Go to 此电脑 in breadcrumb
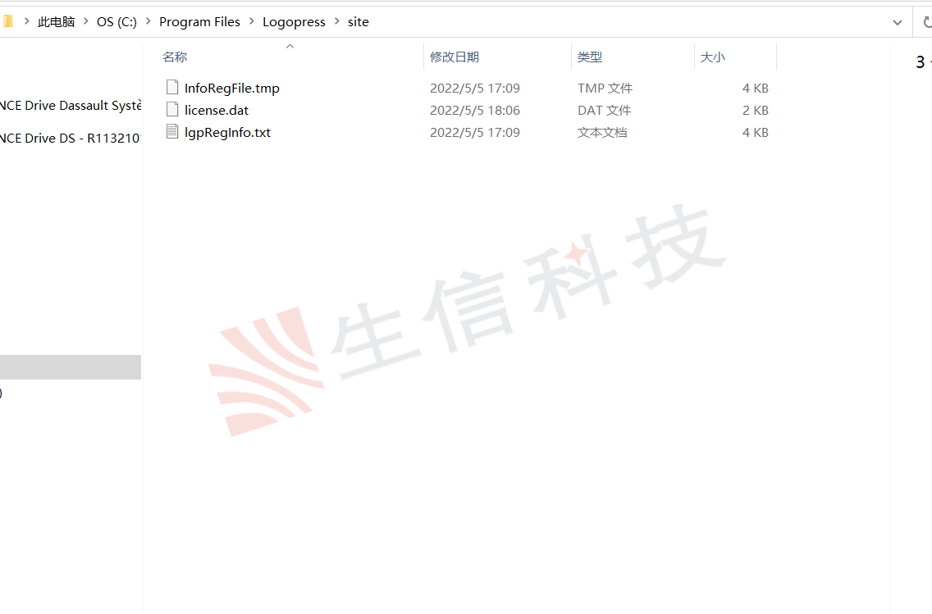Viewport: 932px width, 614px height. 56,22
